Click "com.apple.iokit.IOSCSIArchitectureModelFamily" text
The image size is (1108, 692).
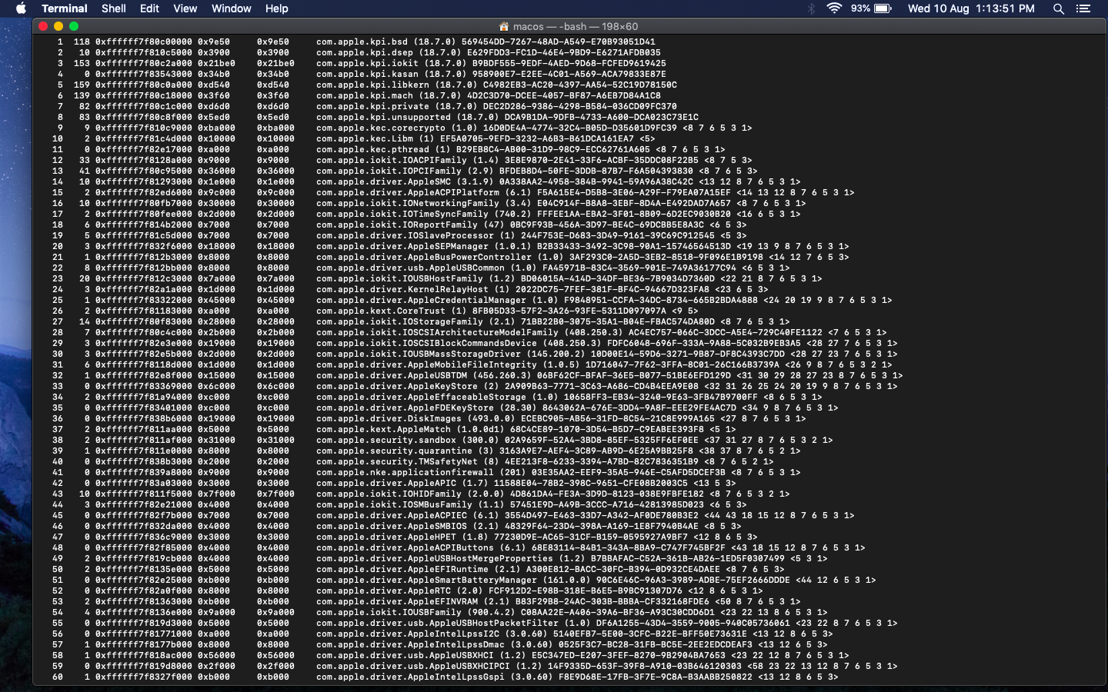(x=437, y=333)
